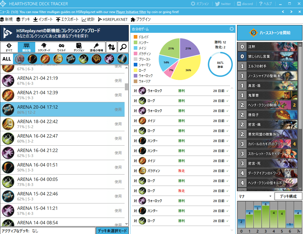This screenshot has width=303, height=234.
Task: Select the first game row versus ウォーロック
Action: pos(181,91)
